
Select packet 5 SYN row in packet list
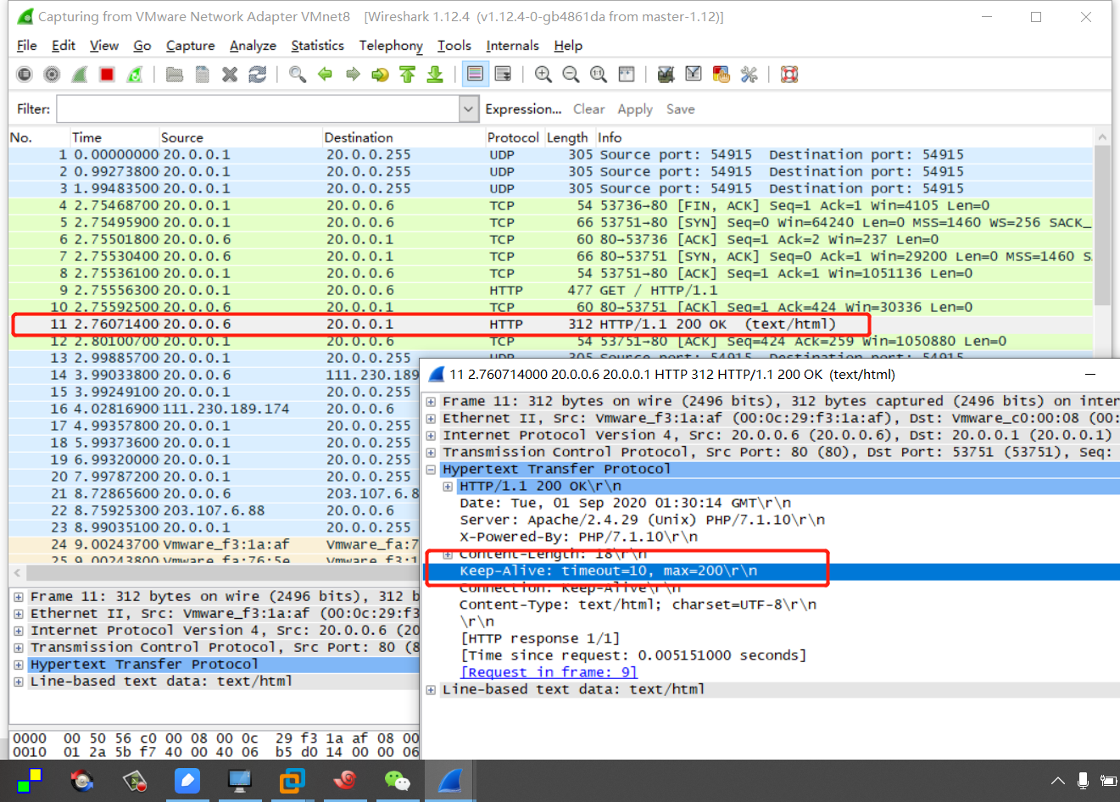click(x=551, y=222)
